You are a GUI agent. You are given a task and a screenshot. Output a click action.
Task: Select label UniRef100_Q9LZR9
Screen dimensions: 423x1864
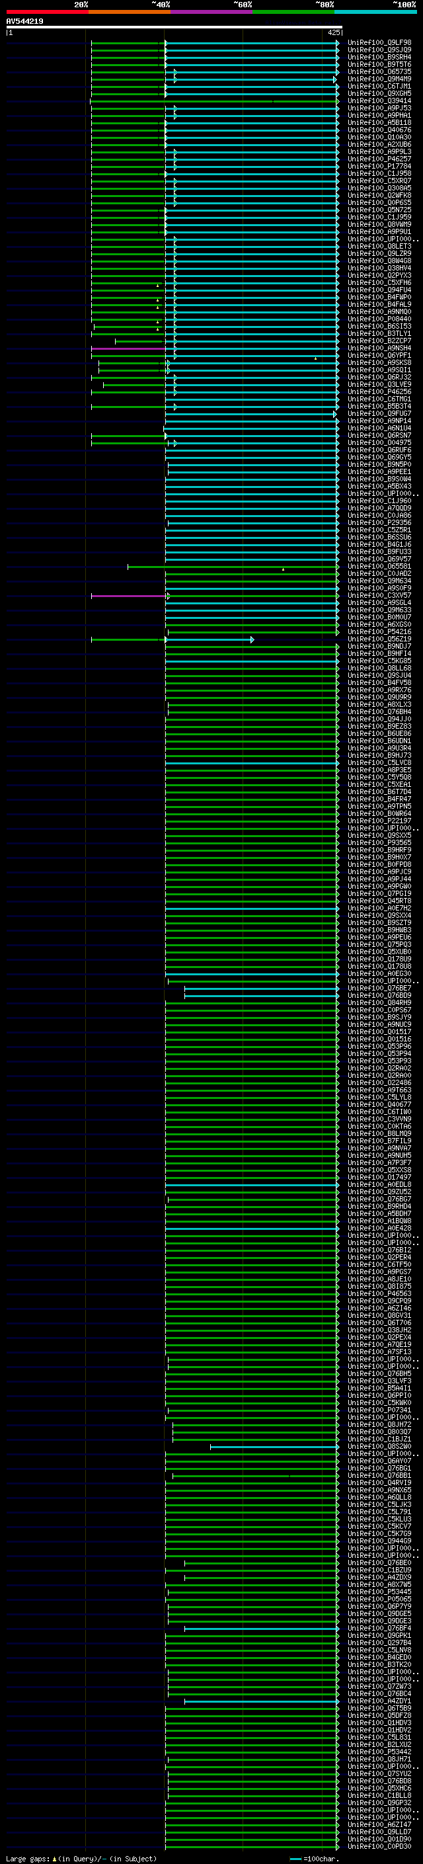click(x=379, y=253)
